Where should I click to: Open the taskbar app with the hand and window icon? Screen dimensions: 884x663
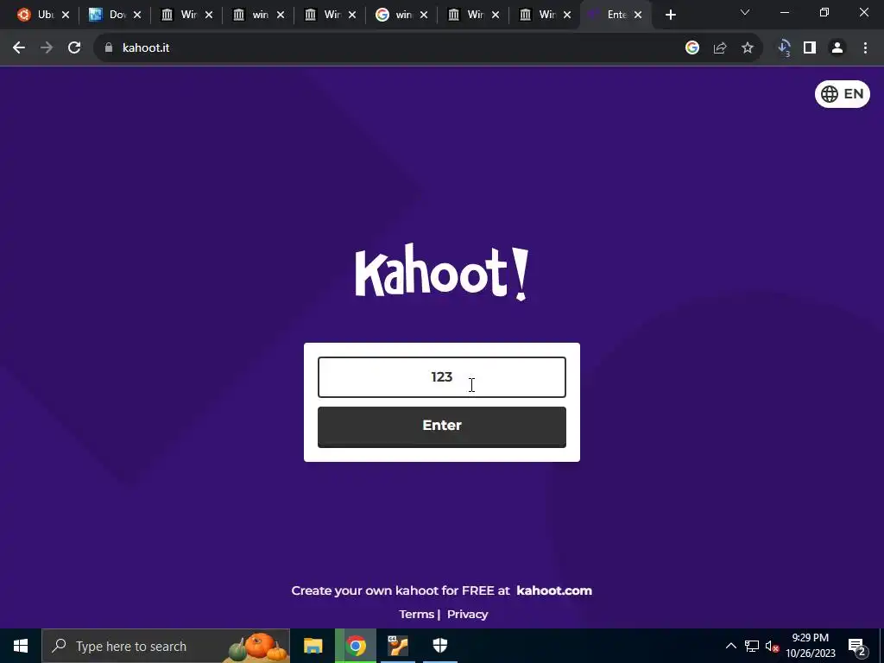(x=398, y=646)
